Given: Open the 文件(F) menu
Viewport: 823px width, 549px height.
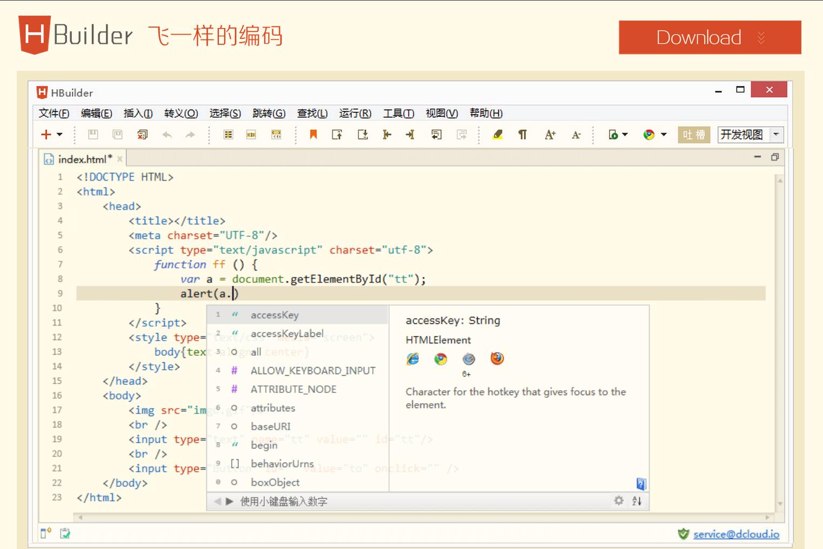Looking at the screenshot, I should [x=54, y=113].
